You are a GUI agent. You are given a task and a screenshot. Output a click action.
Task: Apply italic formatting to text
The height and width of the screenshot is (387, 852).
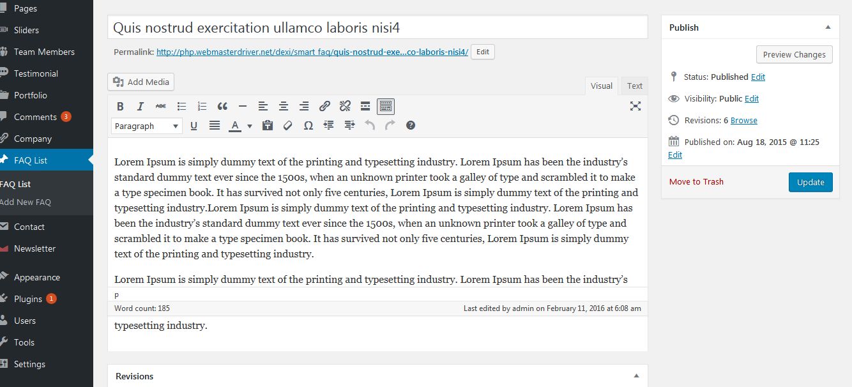tap(141, 106)
